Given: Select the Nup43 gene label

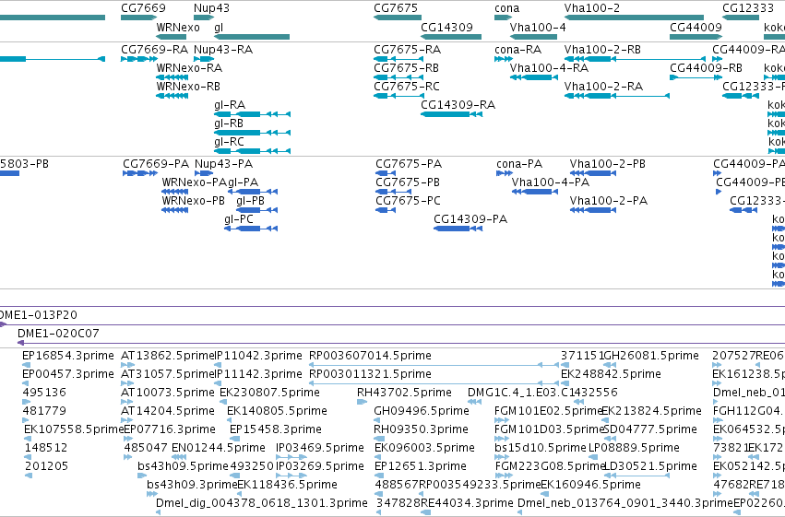Looking at the screenshot, I should click(x=211, y=8).
